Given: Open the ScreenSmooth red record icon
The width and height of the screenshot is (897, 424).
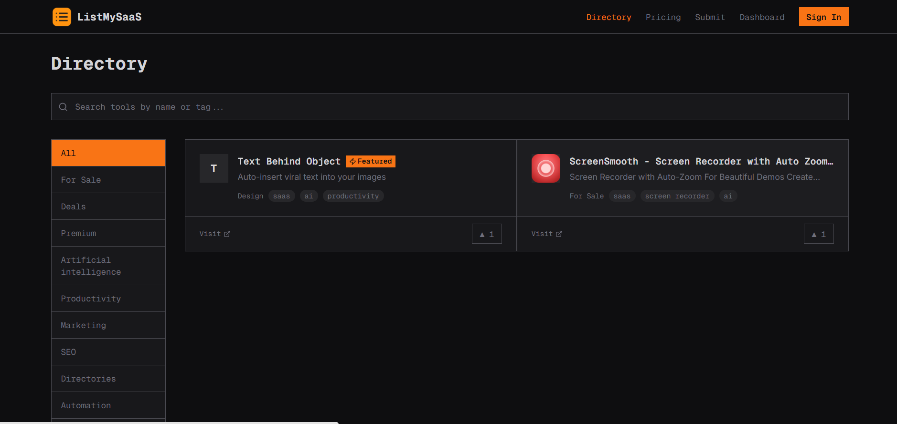Looking at the screenshot, I should coord(545,168).
